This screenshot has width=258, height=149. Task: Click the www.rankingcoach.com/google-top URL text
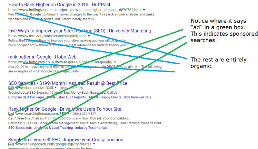(53, 144)
